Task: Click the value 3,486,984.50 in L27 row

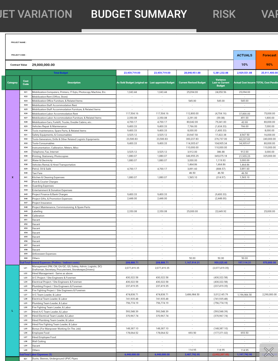Action: click(x=192, y=295)
